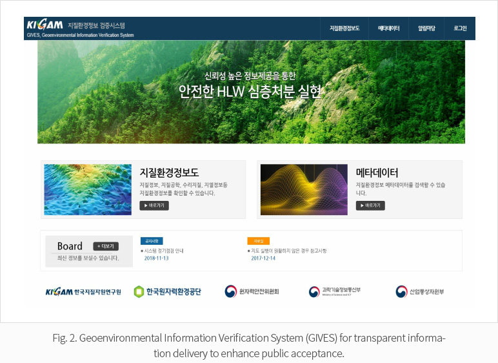
Task: Click the 로그인 link in the header
Action: point(460,28)
